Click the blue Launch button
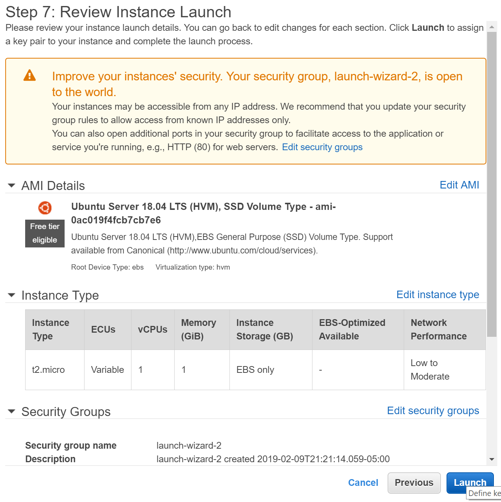 tap(470, 483)
